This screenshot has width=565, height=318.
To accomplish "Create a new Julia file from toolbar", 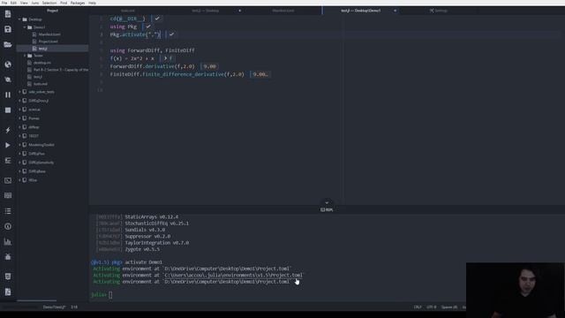I will click(x=8, y=14).
